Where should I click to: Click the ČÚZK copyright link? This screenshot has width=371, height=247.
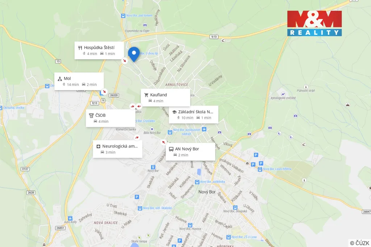tap(359, 243)
